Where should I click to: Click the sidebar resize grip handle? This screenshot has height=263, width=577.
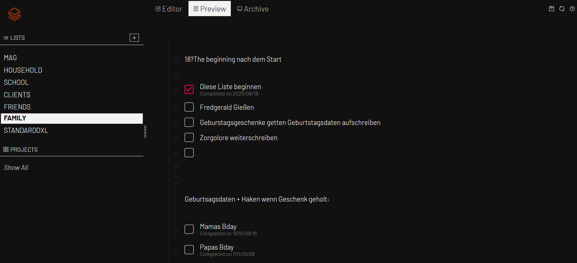[145, 132]
